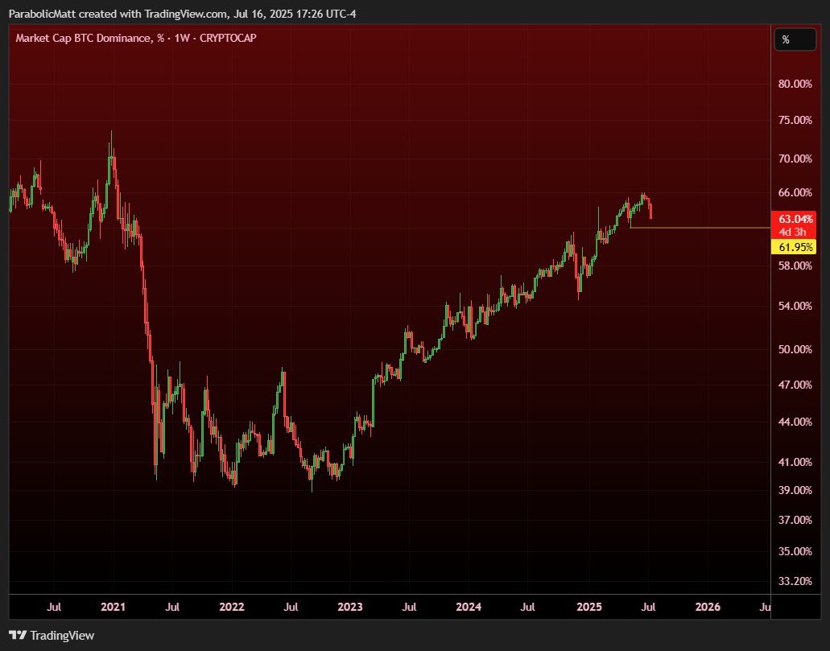The height and width of the screenshot is (651, 830).
Task: Click the 2024 label on time axis
Action: [x=469, y=607]
